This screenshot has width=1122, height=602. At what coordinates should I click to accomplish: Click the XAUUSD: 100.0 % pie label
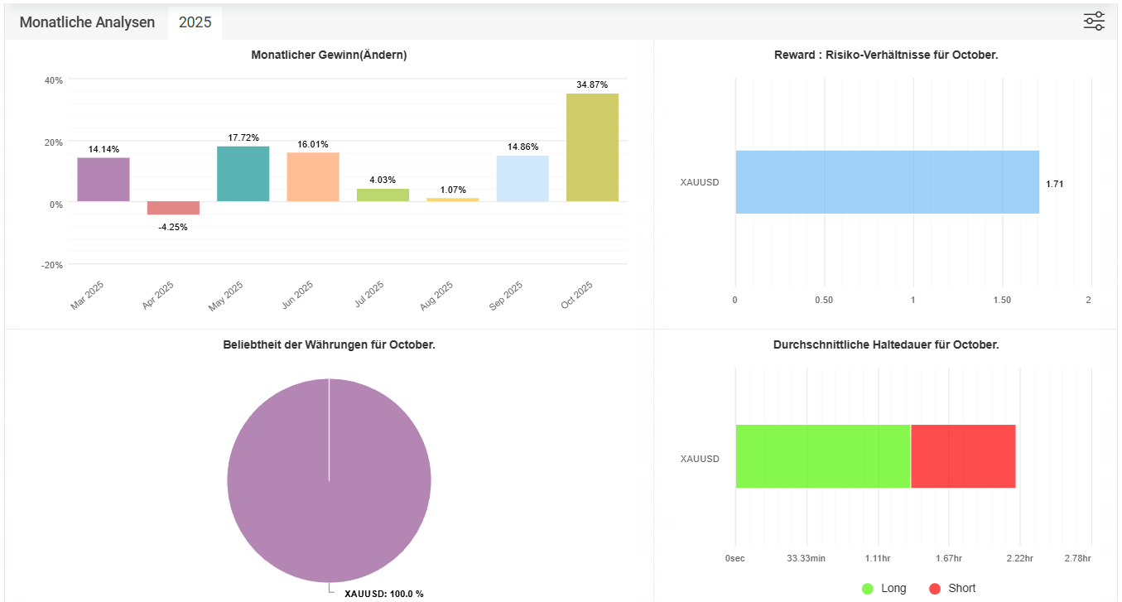tap(383, 594)
